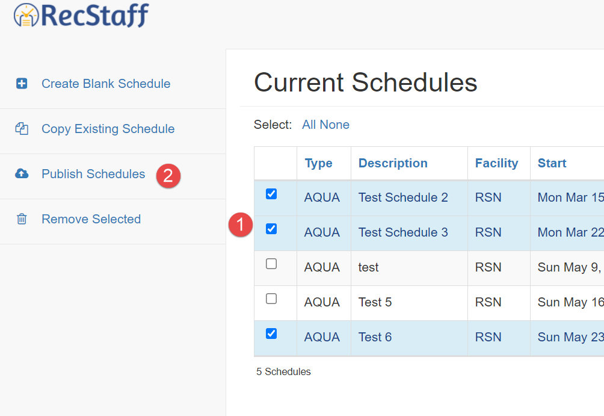Select All schedules link
604x416 pixels.
point(309,125)
